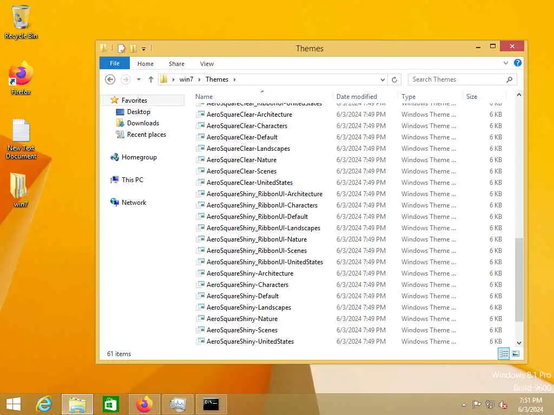Click scroll down arrow of file list
Viewport: 554px width, 415px height.
point(519,343)
